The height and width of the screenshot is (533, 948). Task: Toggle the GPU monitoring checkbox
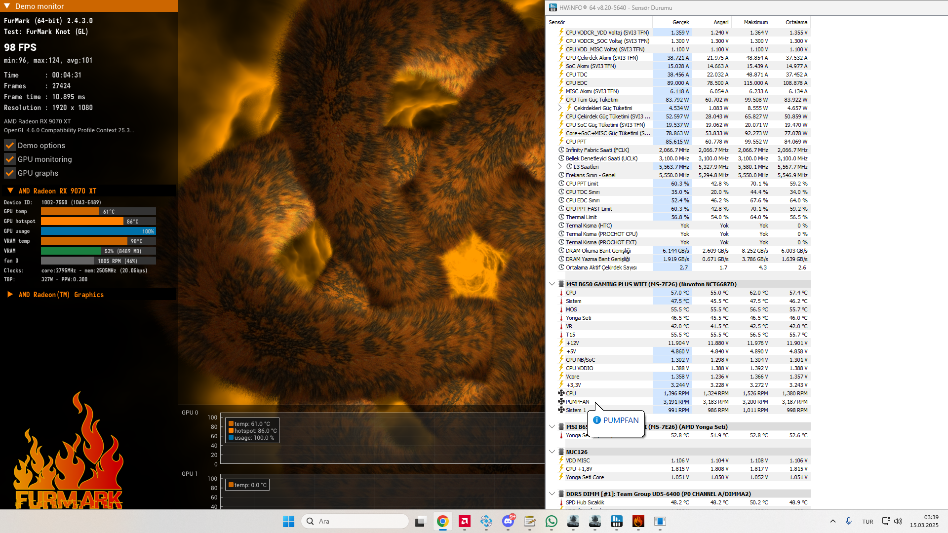tap(10, 159)
